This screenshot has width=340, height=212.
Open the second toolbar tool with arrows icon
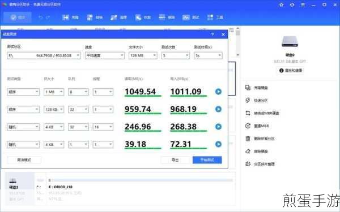coord(95,18)
